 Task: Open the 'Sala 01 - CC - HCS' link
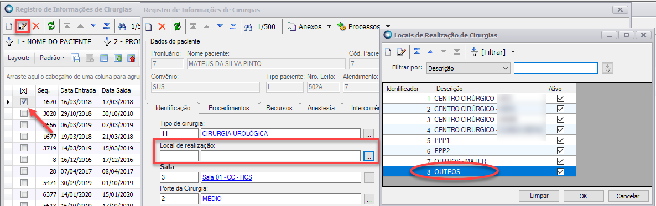pyautogui.click(x=227, y=177)
